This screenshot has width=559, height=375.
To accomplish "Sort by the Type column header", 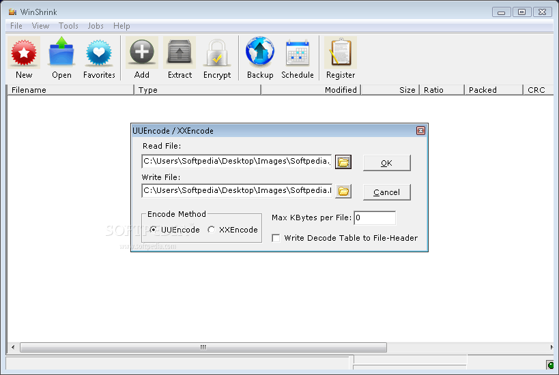I will tap(197, 90).
